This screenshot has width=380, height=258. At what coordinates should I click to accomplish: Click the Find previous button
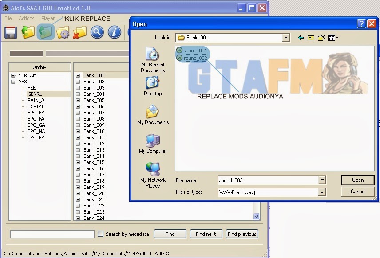point(242,234)
